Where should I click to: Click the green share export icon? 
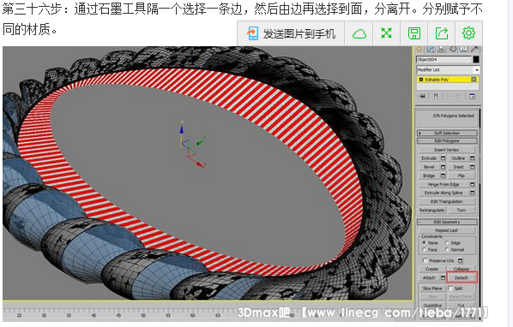(442, 33)
